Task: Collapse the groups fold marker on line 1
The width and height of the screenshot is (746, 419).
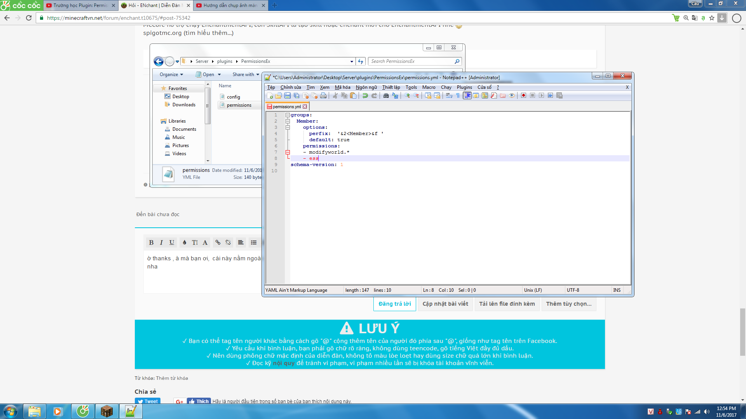Action: 288,115
